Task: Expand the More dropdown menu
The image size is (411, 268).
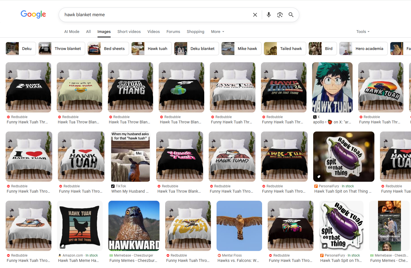Action: tap(218, 32)
